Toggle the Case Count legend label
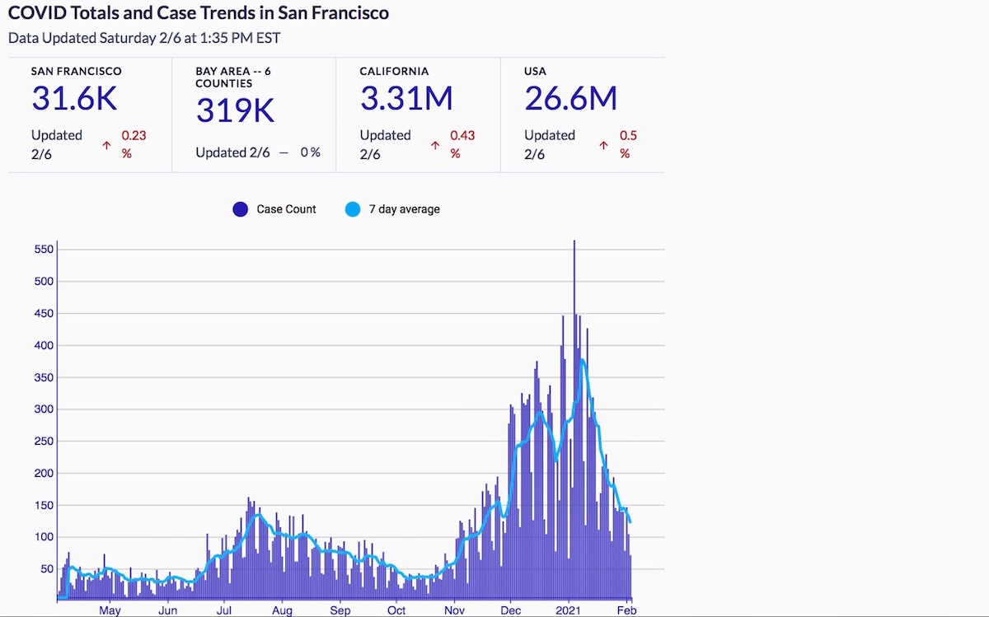Screen dimensions: 989x617 (286, 209)
